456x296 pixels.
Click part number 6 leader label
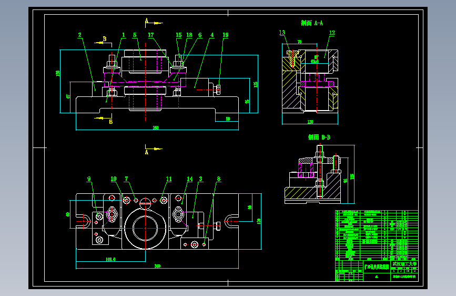click(x=200, y=35)
